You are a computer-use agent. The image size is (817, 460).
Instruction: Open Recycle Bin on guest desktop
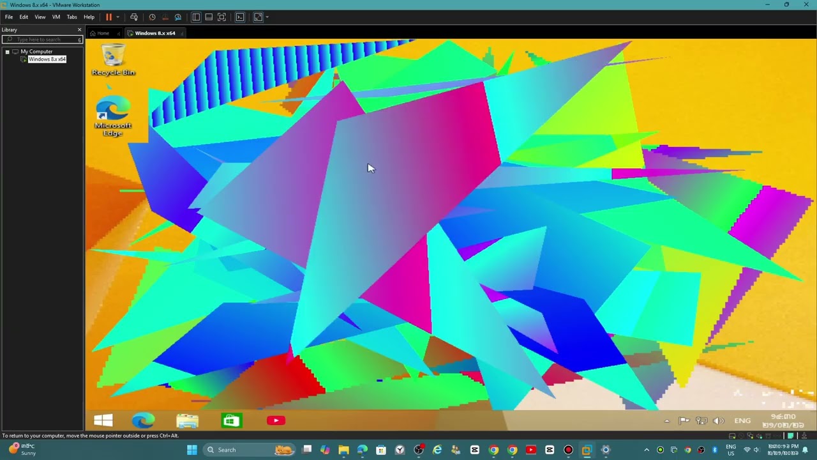tap(113, 60)
